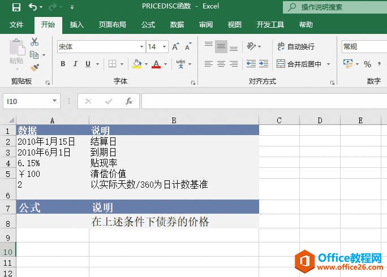Image resolution: width=387 pixels, height=277 pixels.
Task: Toggle bold formatting
Action: 63,64
